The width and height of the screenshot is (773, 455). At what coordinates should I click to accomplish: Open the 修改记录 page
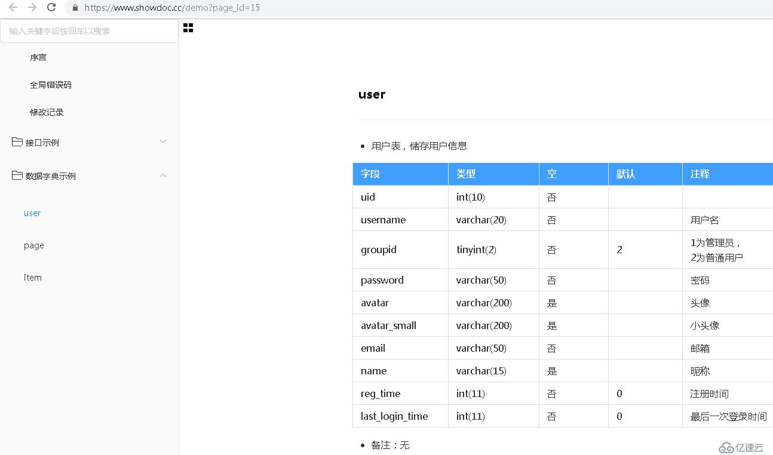tap(47, 112)
